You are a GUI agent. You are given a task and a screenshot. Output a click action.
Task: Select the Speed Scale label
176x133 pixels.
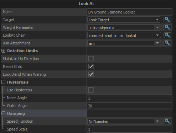tap(17, 129)
